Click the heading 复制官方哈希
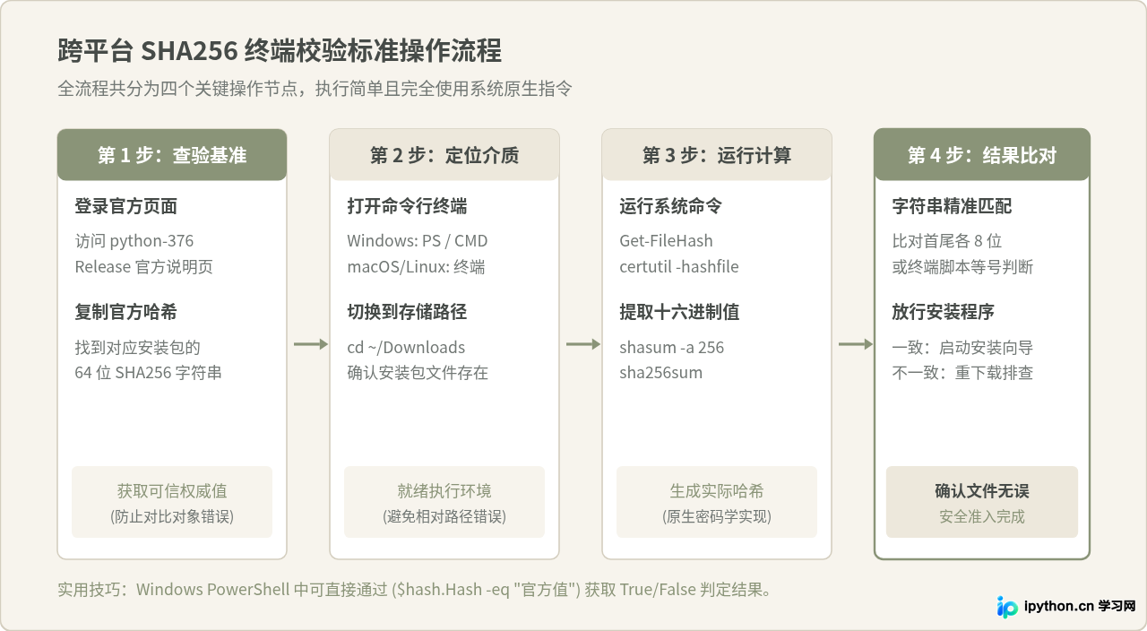Viewport: 1147px width, 631px height. [x=126, y=312]
